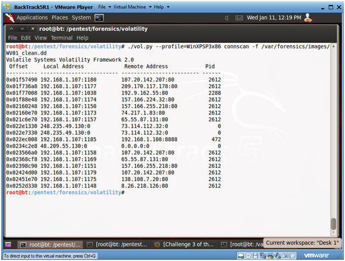The image size is (345, 261).
Task: Open the terminal Help menu
Action: tap(82, 38)
